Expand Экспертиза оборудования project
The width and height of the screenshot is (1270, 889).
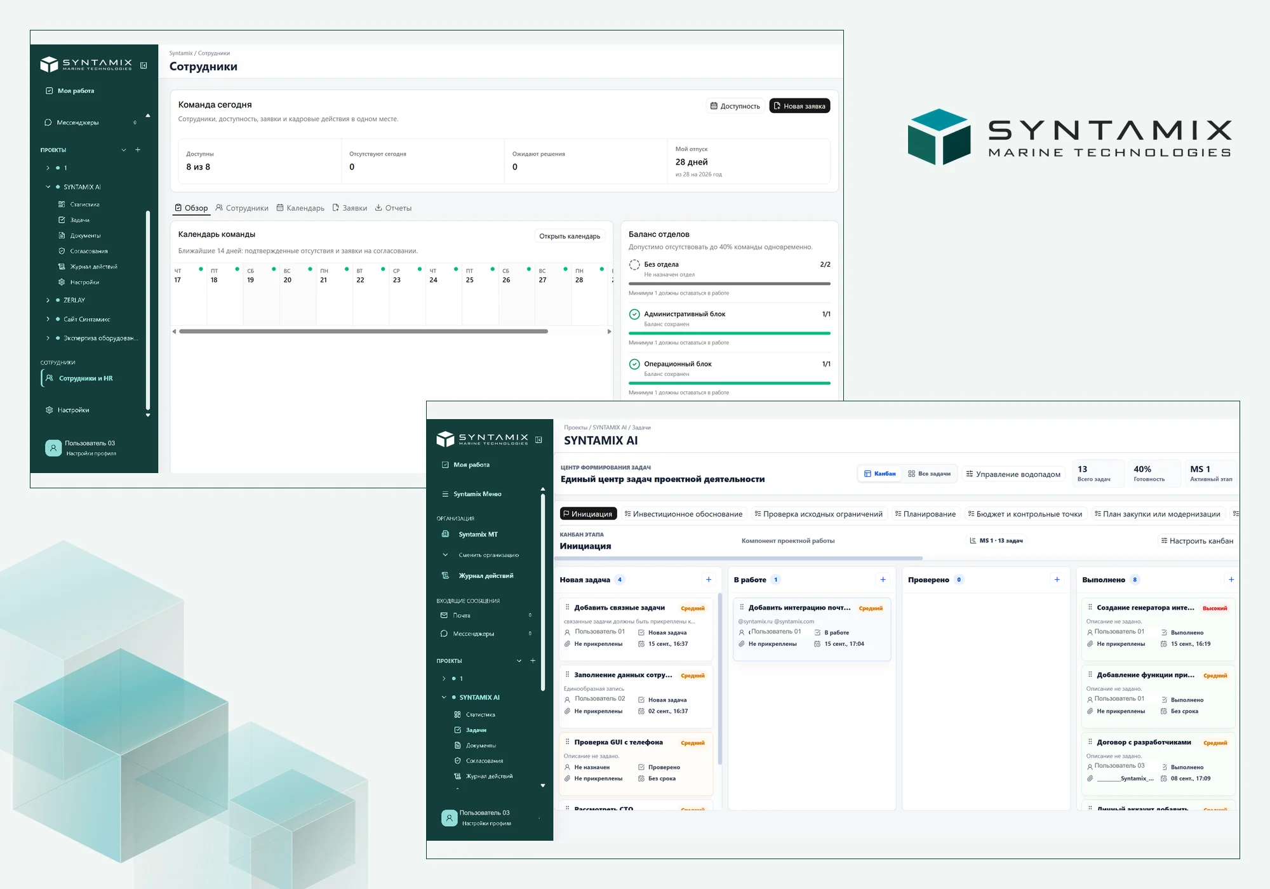click(x=48, y=338)
